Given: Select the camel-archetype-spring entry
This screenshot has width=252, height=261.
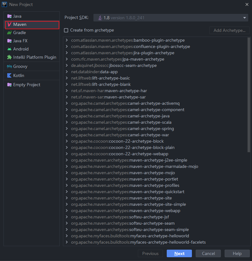Looking at the screenshot, I should click(x=123, y=128).
